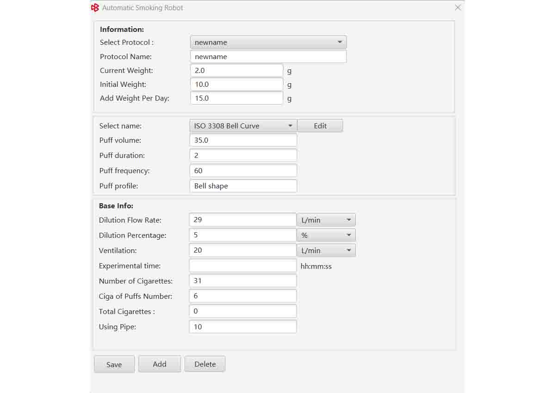
Task: Click the Using Pipe input field
Action: (x=243, y=327)
